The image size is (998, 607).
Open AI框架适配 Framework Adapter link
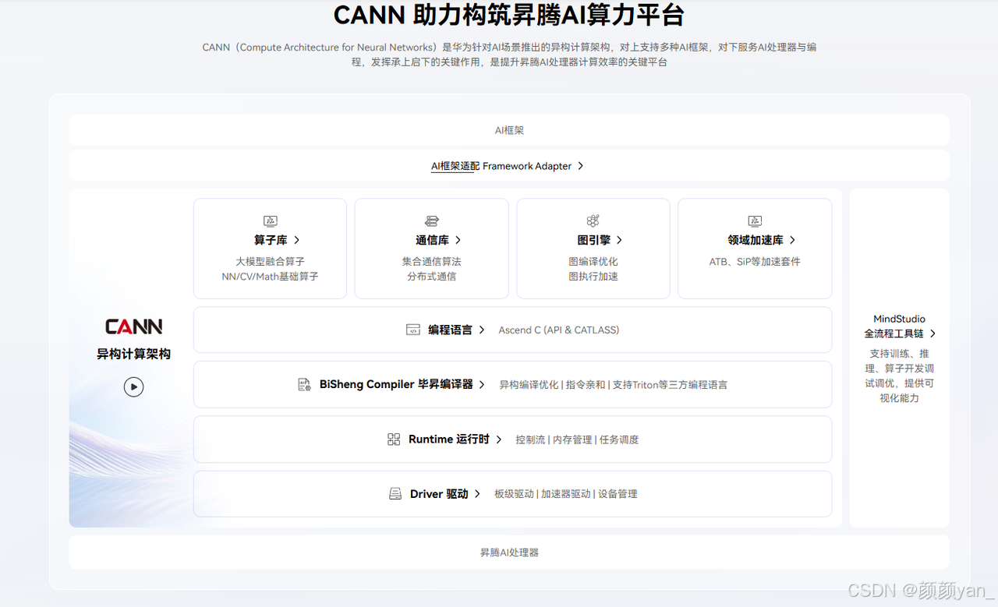coord(501,166)
